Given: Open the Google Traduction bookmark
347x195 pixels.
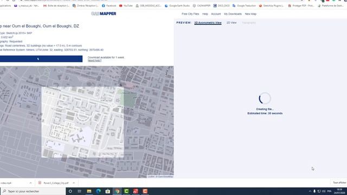Looking at the screenshot, I should [x=244, y=6].
